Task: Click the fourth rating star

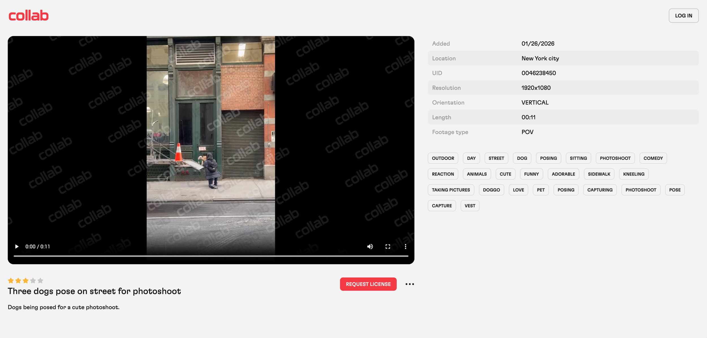Action: (33, 280)
